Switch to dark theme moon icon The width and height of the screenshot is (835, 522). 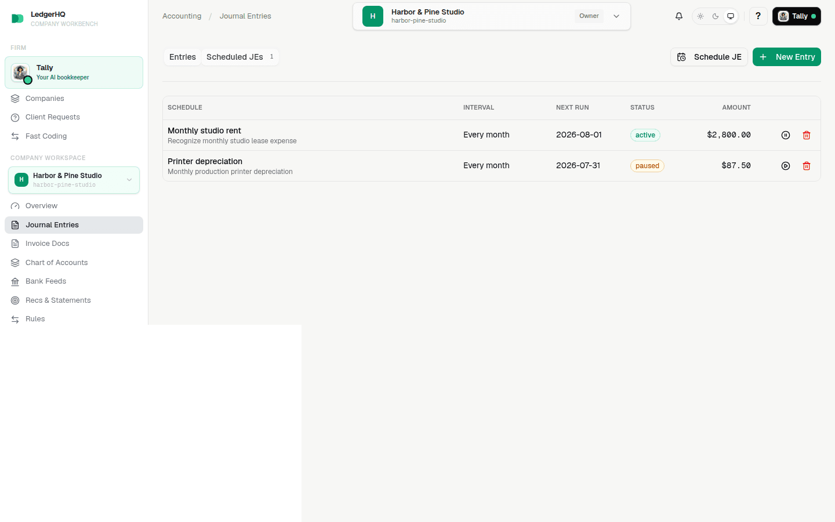coord(716,16)
